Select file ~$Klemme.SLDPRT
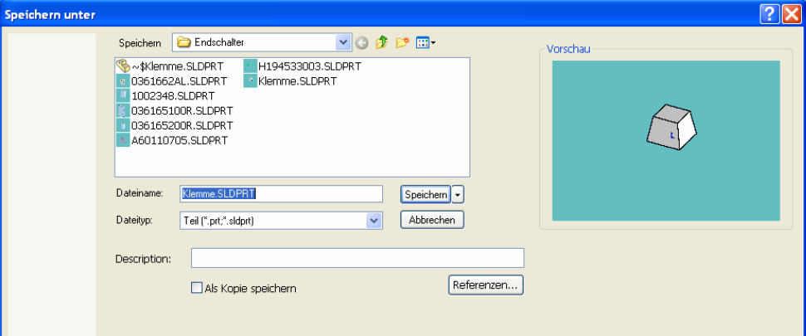The width and height of the screenshot is (806, 336). point(177,66)
